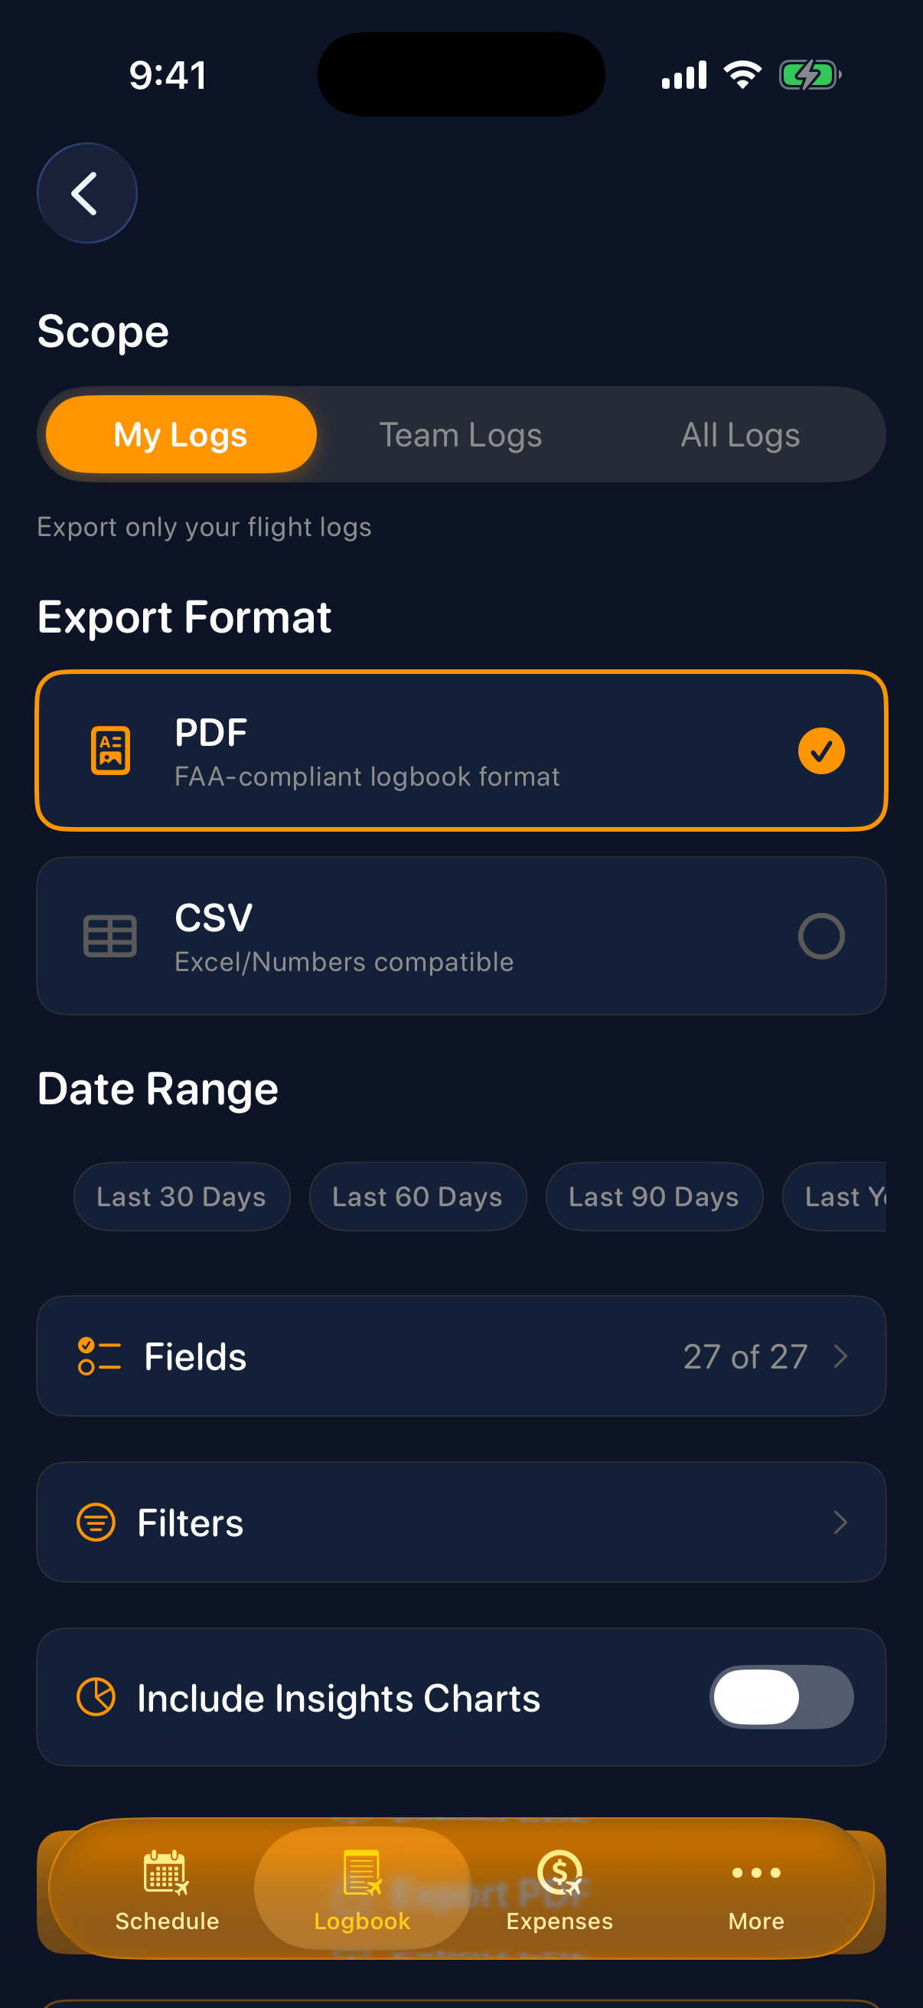Disable the Include Insights Charts toggle
Viewport: 923px width, 2008px height.
pos(781,1696)
